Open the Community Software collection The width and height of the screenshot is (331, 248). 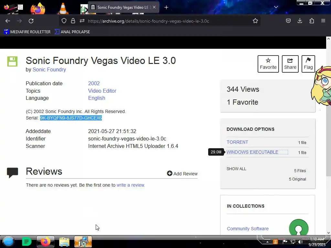click(x=248, y=229)
